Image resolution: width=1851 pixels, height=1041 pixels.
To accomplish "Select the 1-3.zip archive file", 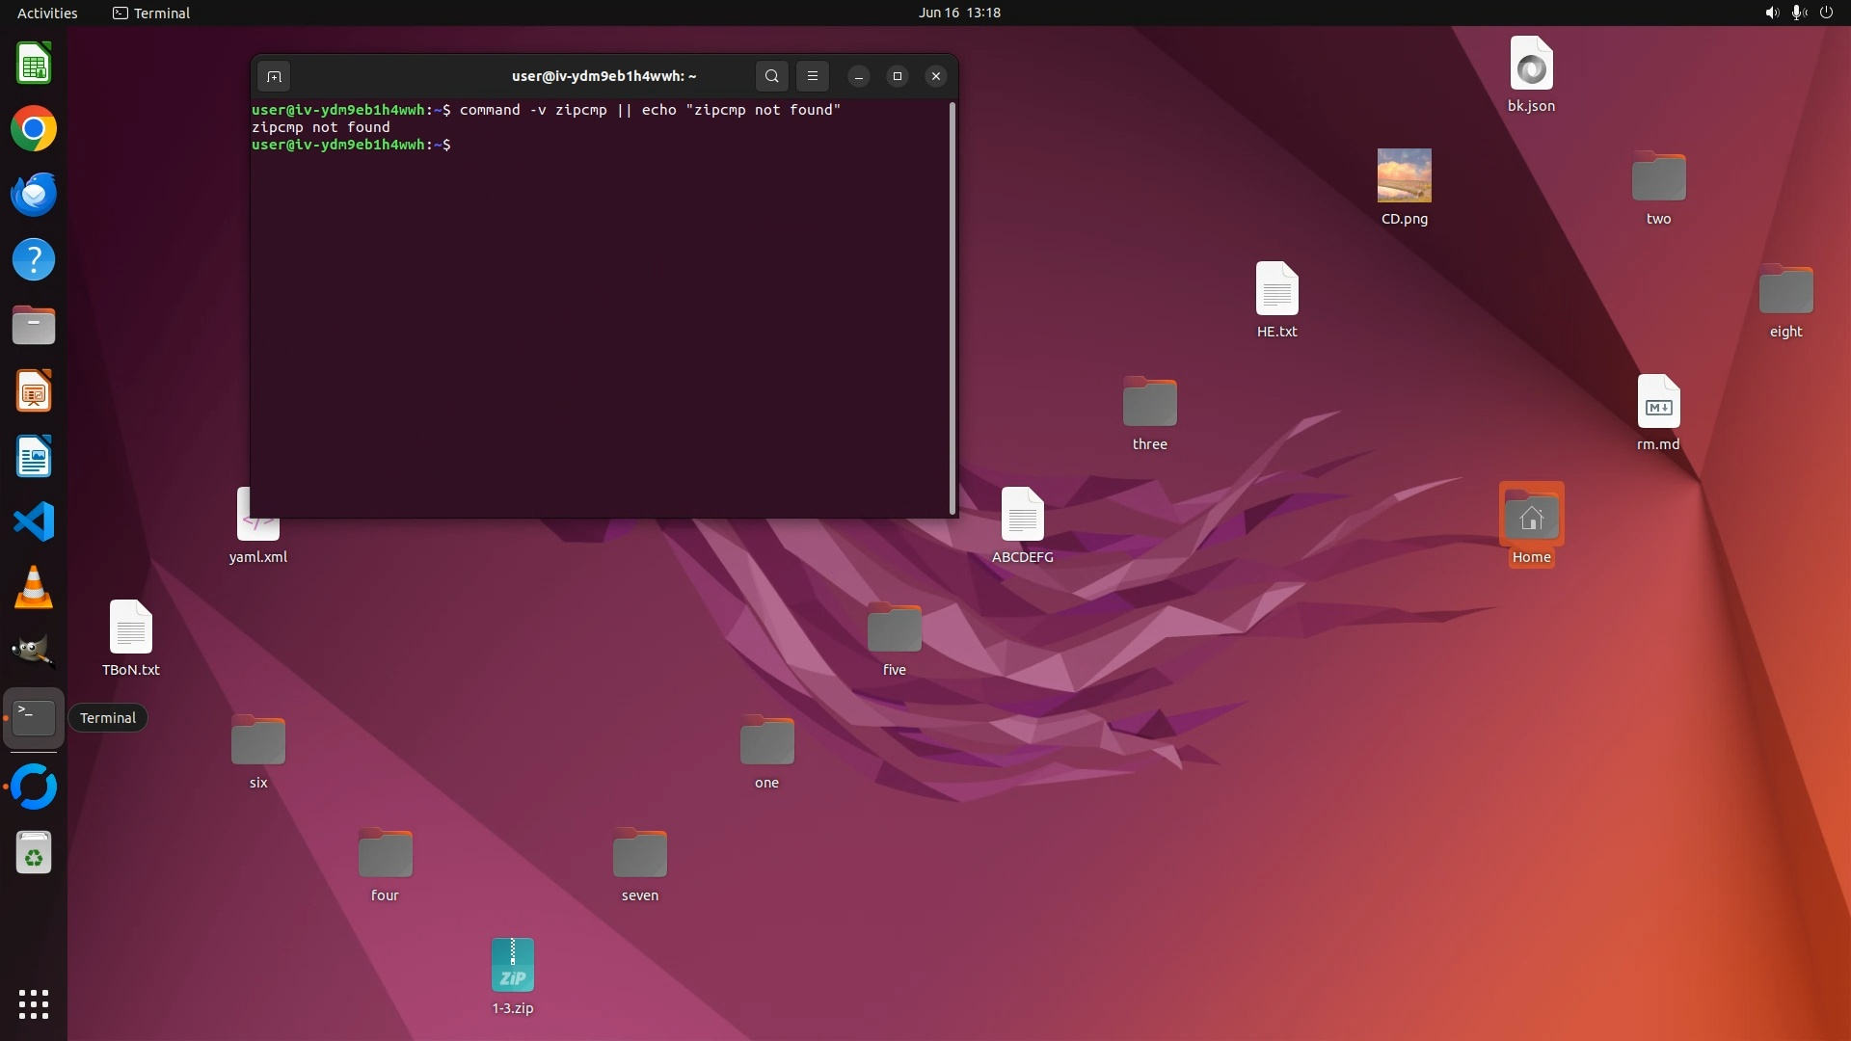I will (512, 966).
